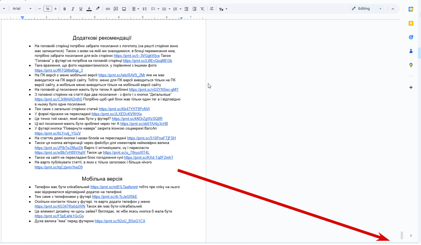Open link prnt.sc/JLXEDvKV9HXe
421x245 pixels.
coord(117,114)
